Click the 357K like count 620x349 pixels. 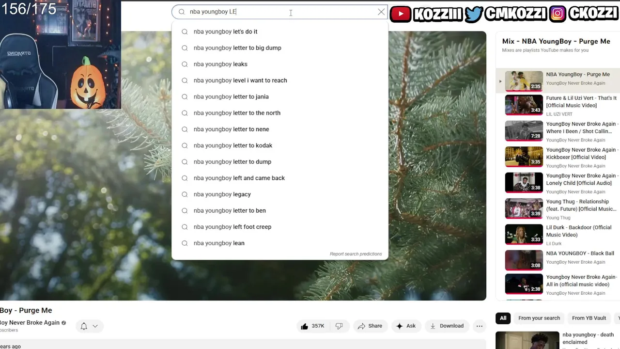point(318,326)
